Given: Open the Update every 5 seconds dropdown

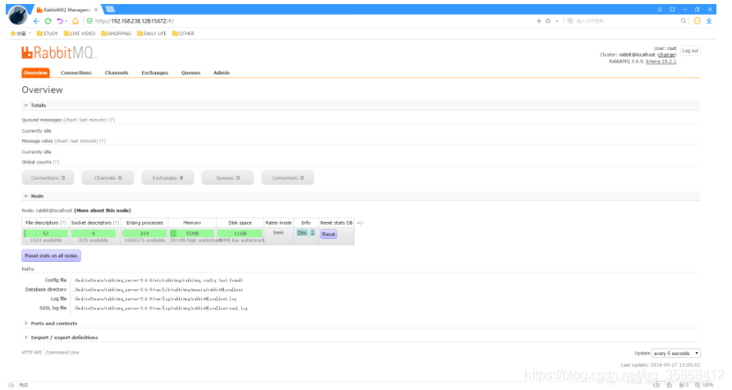Looking at the screenshot, I should [675, 353].
